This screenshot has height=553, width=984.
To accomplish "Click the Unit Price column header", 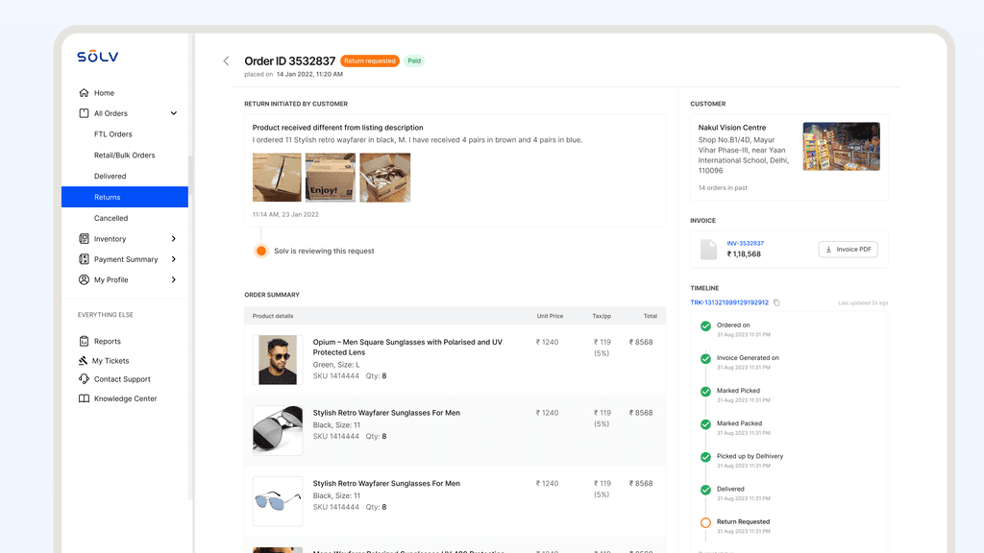I will pyautogui.click(x=550, y=316).
